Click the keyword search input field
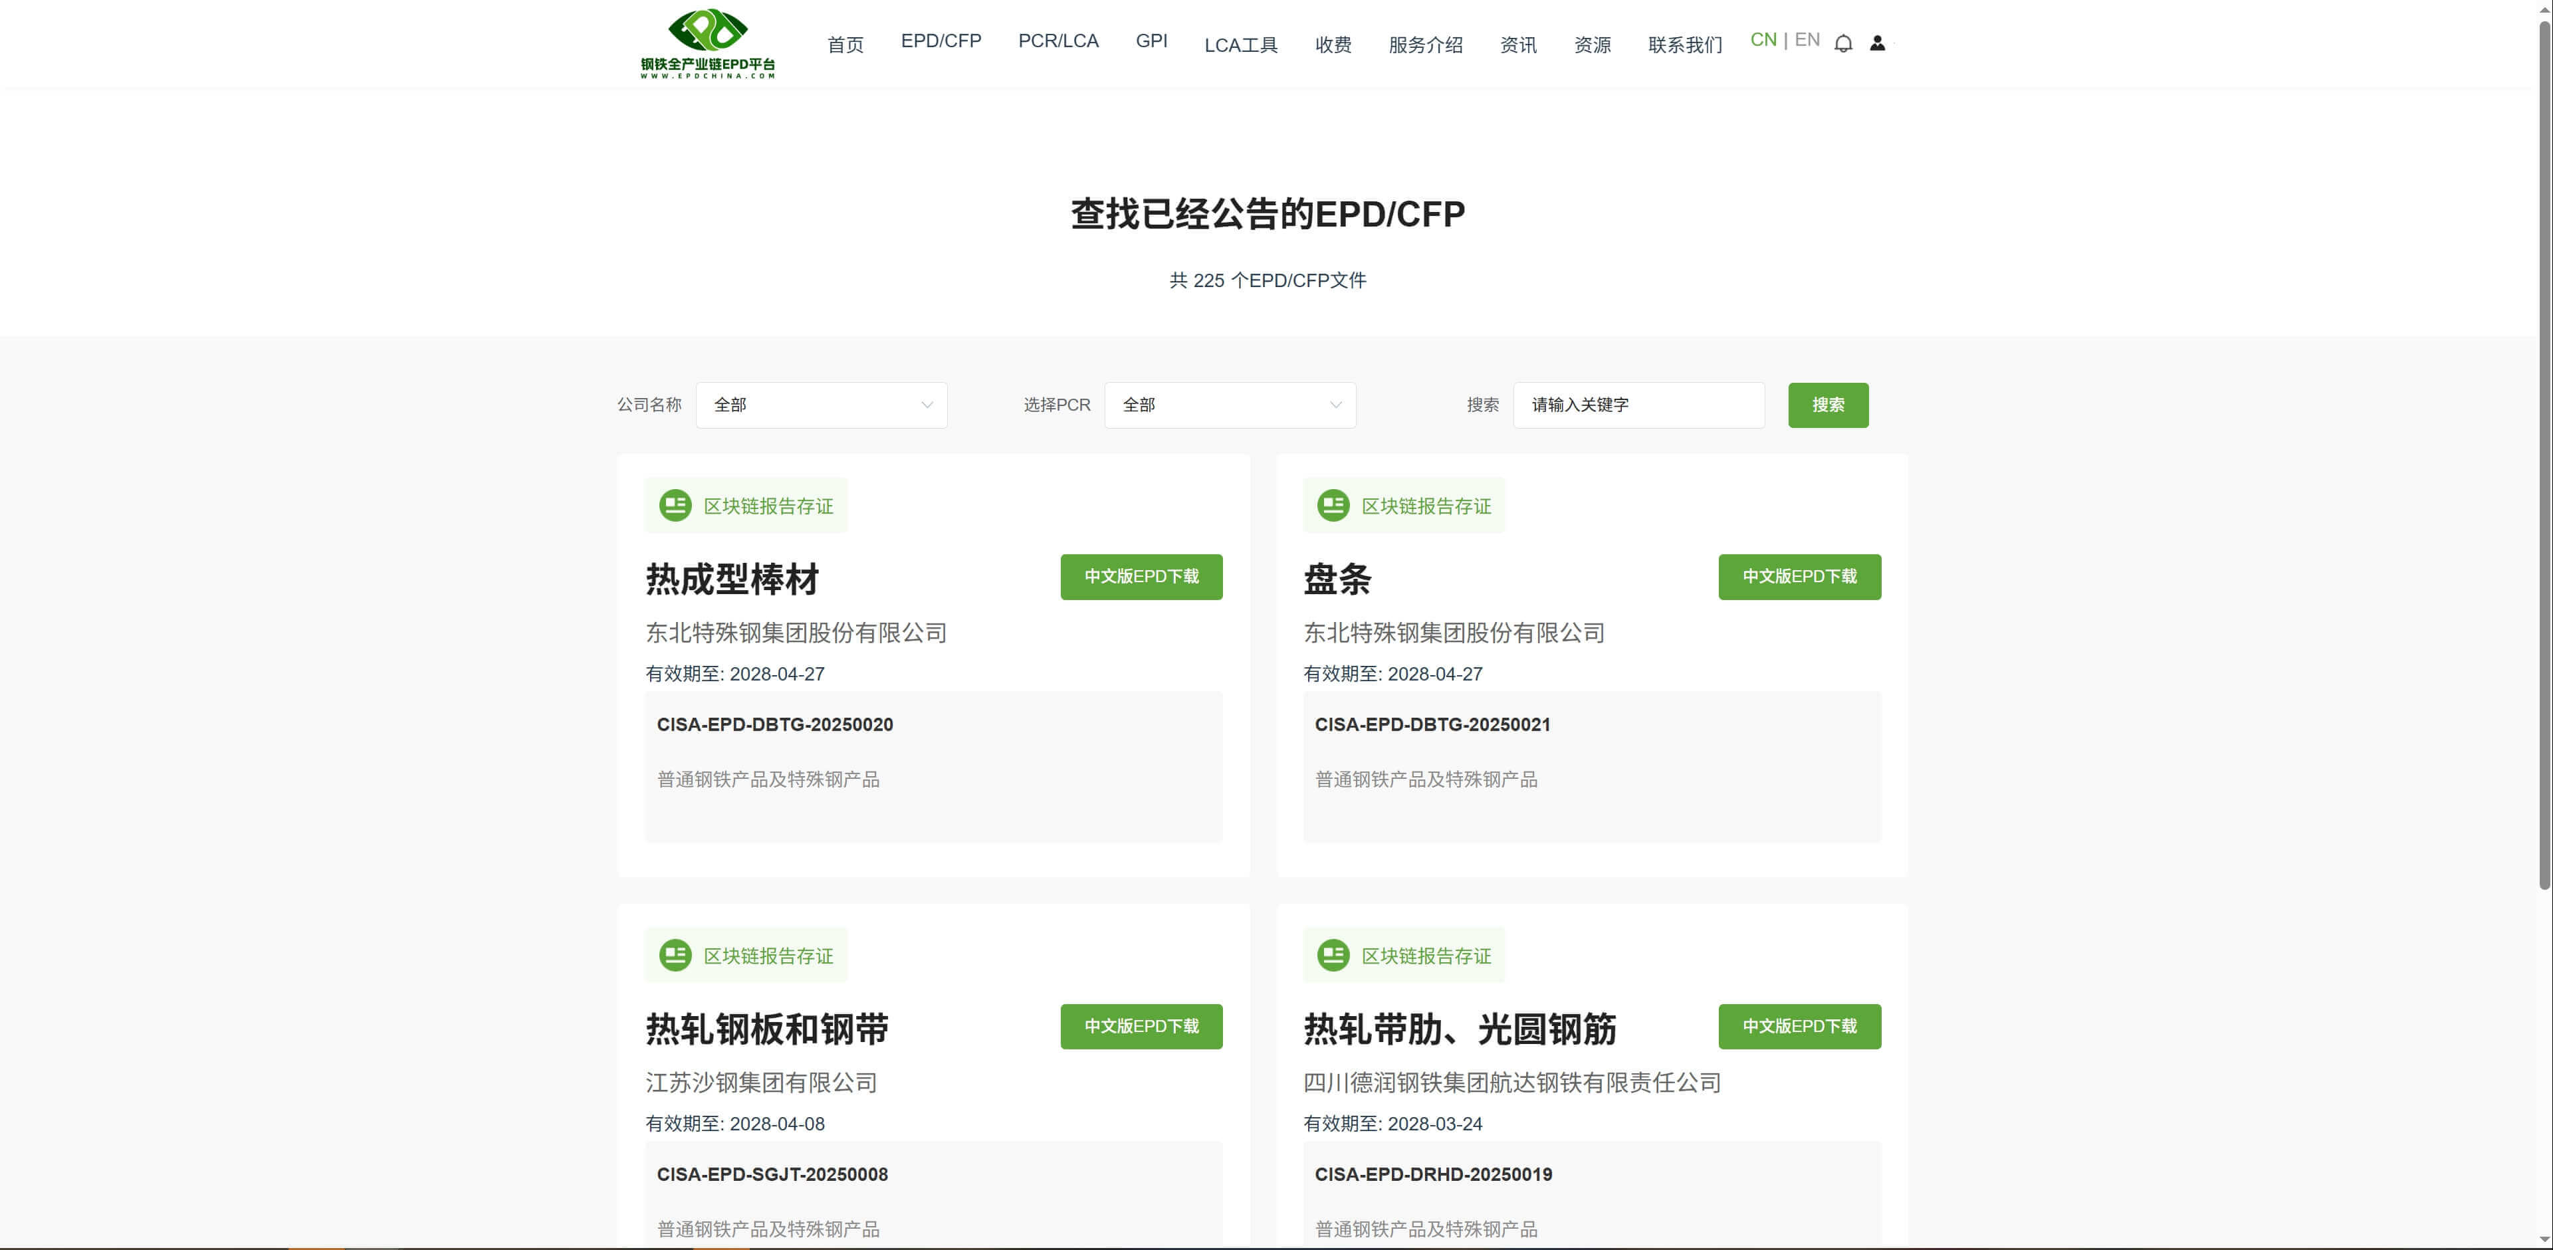The width and height of the screenshot is (2553, 1250). 1637,405
